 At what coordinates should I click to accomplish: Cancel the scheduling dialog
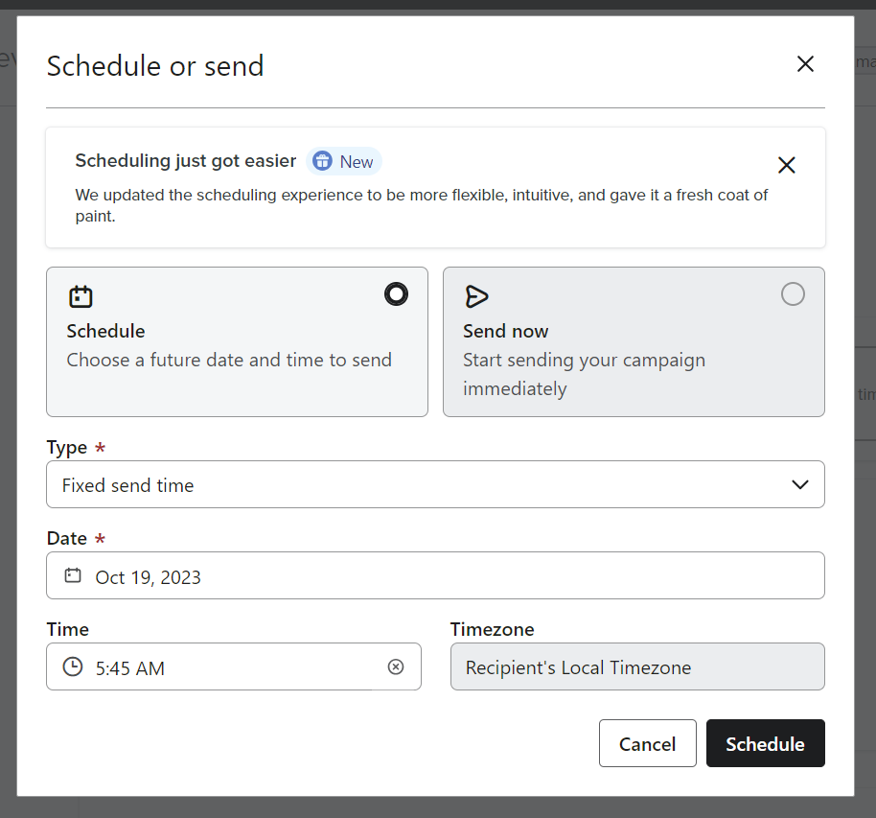[648, 743]
